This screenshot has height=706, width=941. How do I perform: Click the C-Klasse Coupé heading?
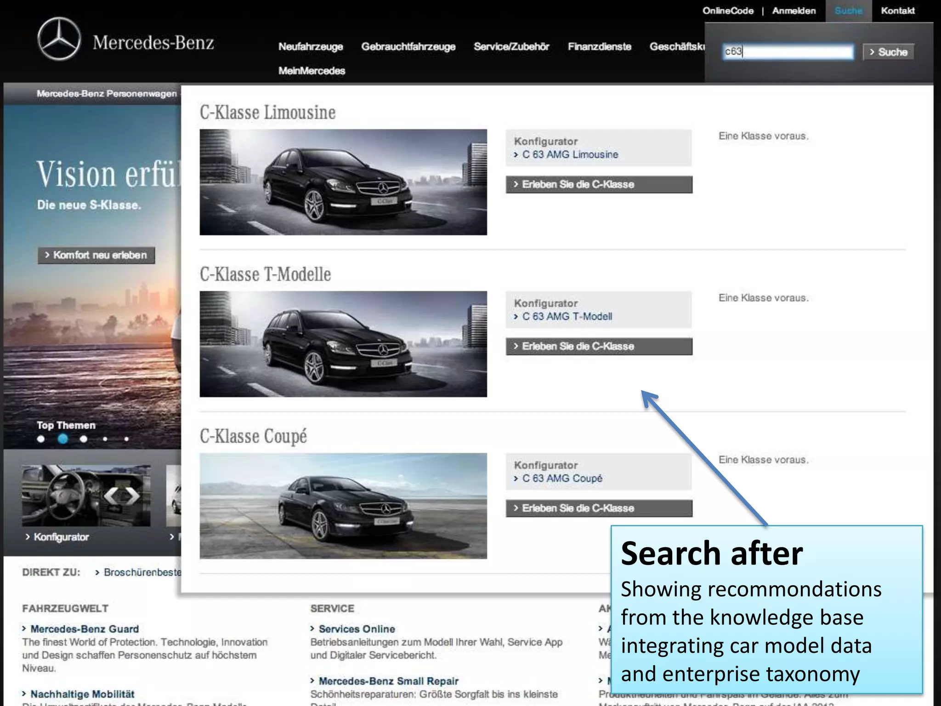point(253,436)
